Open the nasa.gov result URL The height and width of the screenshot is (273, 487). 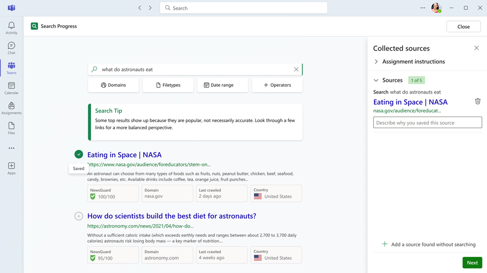tap(149, 165)
